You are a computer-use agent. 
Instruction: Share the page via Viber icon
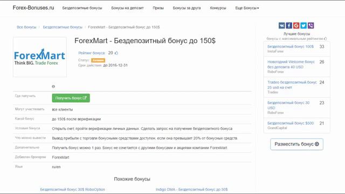coord(310,25)
